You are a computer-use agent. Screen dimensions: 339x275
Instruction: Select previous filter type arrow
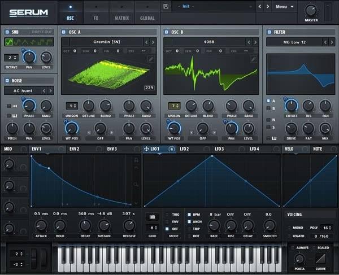(325, 42)
